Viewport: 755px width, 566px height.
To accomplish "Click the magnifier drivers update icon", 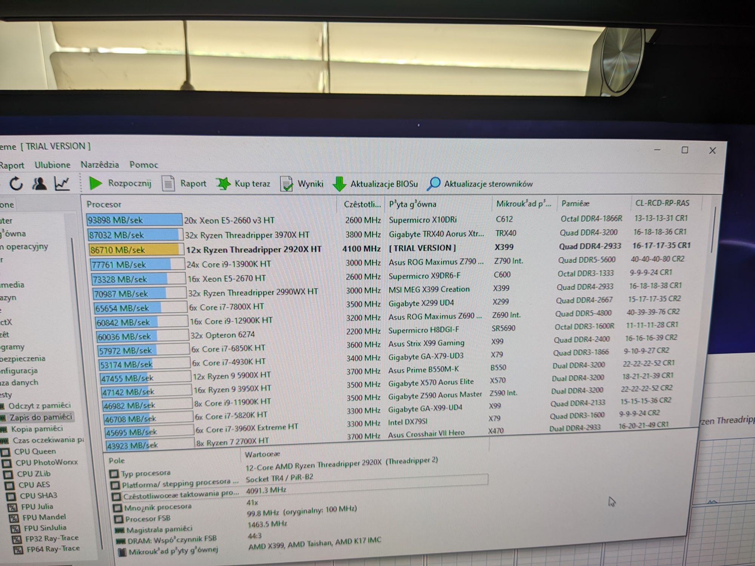I will (x=434, y=184).
